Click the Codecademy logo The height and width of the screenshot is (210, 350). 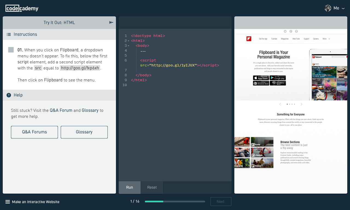click(22, 8)
